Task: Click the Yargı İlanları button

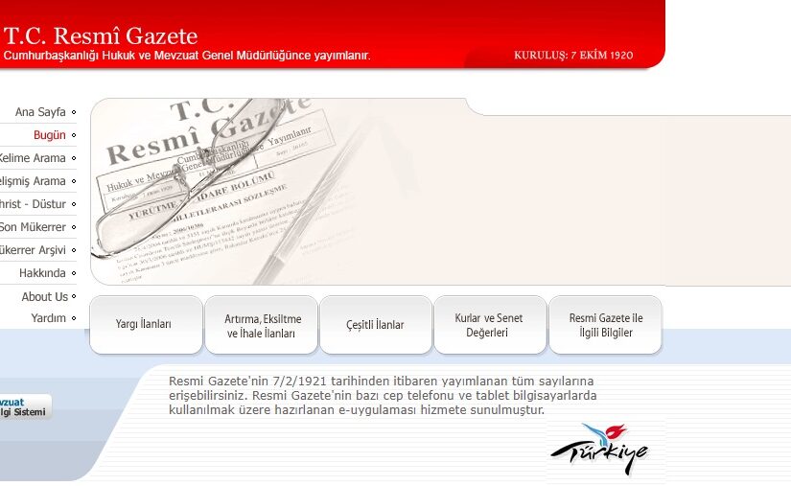Action: pyautogui.click(x=146, y=325)
